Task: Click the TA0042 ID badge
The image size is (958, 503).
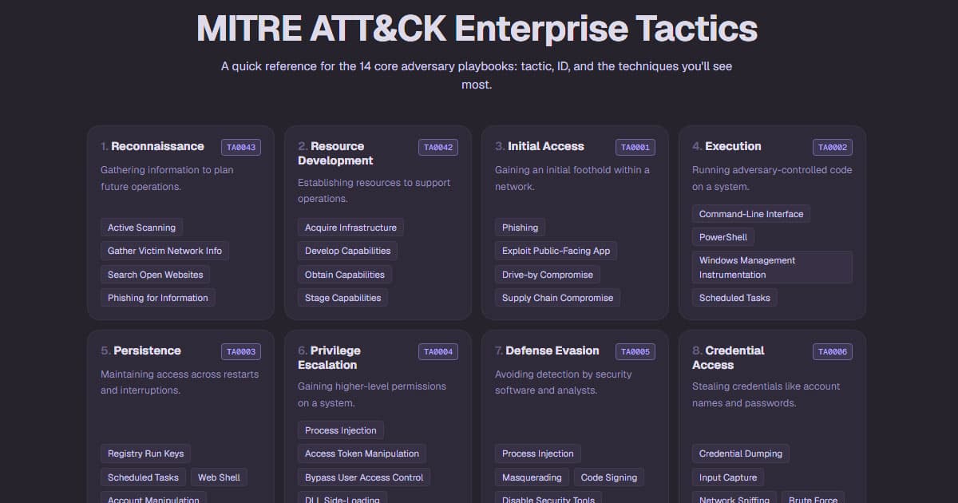Action: (x=438, y=147)
